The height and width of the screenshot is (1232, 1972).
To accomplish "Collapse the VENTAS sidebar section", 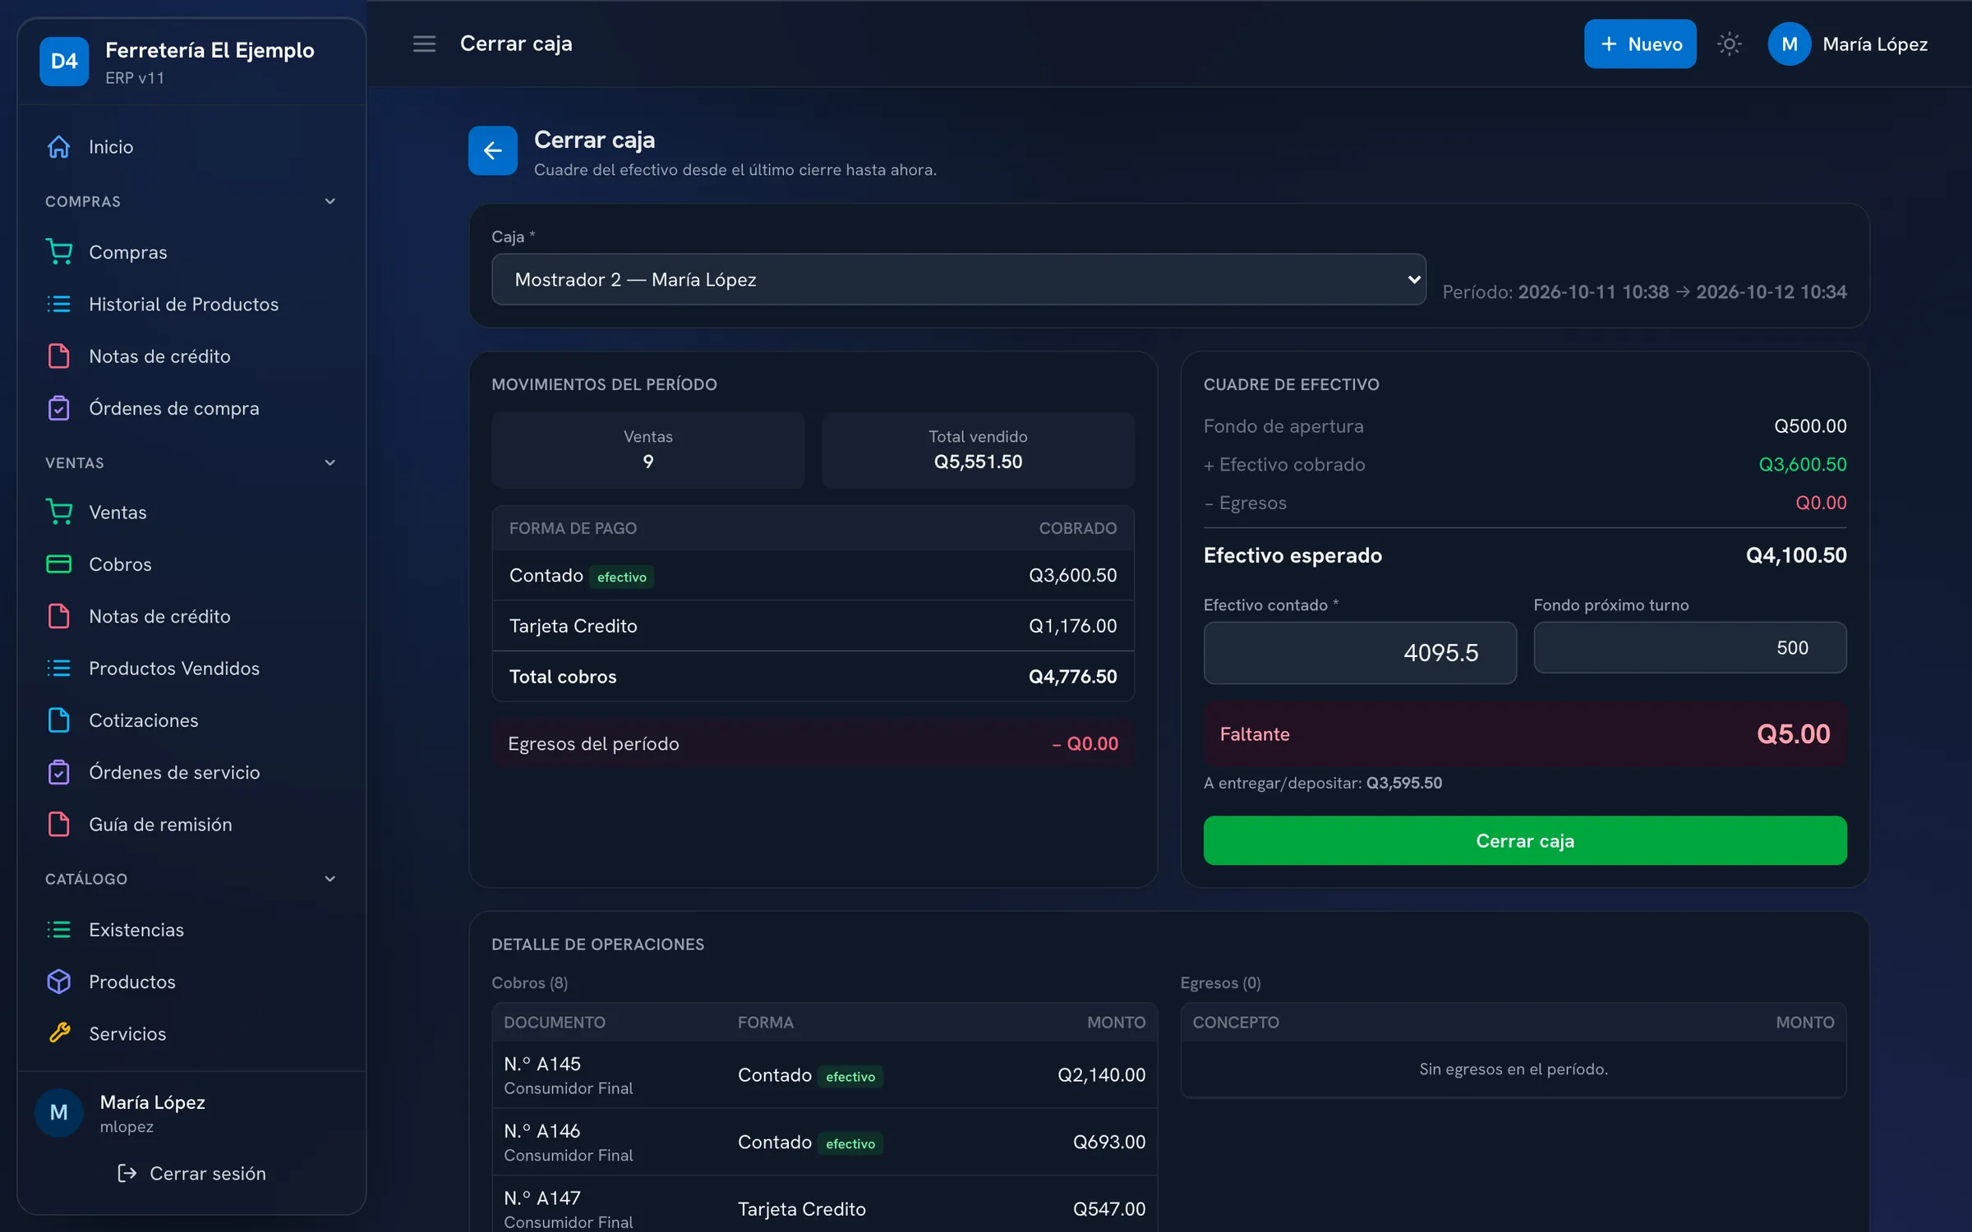I will [191, 462].
